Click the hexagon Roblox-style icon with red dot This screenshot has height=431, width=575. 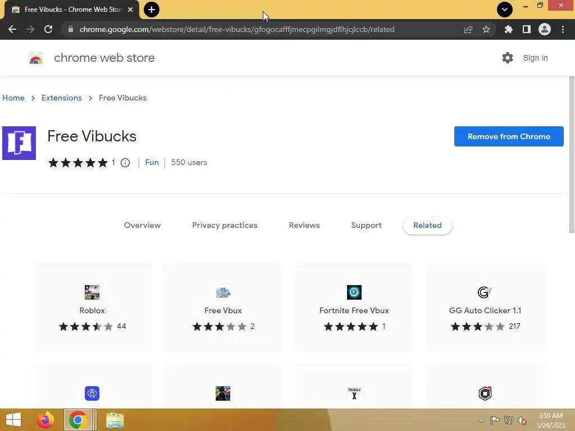(485, 393)
